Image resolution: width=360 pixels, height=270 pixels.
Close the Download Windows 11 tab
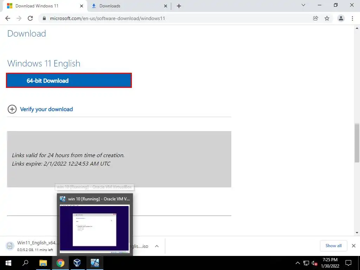pos(82,6)
